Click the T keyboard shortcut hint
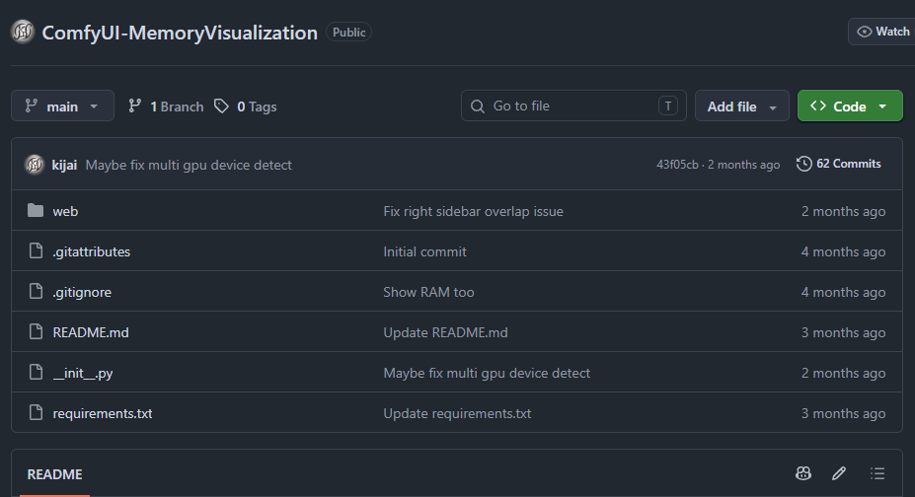 point(668,106)
